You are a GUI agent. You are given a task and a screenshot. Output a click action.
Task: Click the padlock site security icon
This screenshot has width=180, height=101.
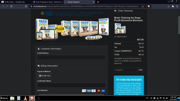(x=31, y=6)
